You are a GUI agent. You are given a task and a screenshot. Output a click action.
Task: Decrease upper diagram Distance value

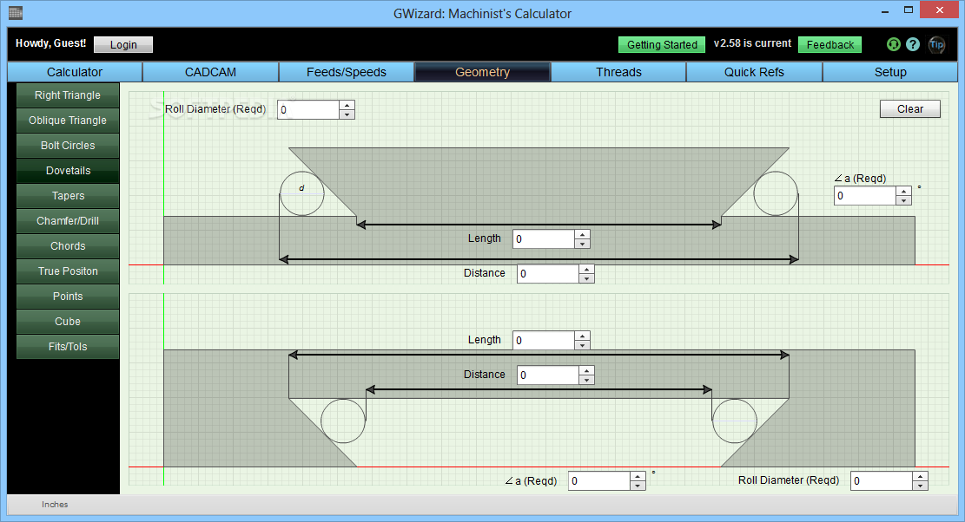[586, 279]
